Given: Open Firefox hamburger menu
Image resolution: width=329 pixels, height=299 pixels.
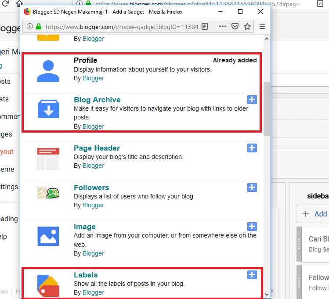Looking at the screenshot, I should [x=262, y=26].
